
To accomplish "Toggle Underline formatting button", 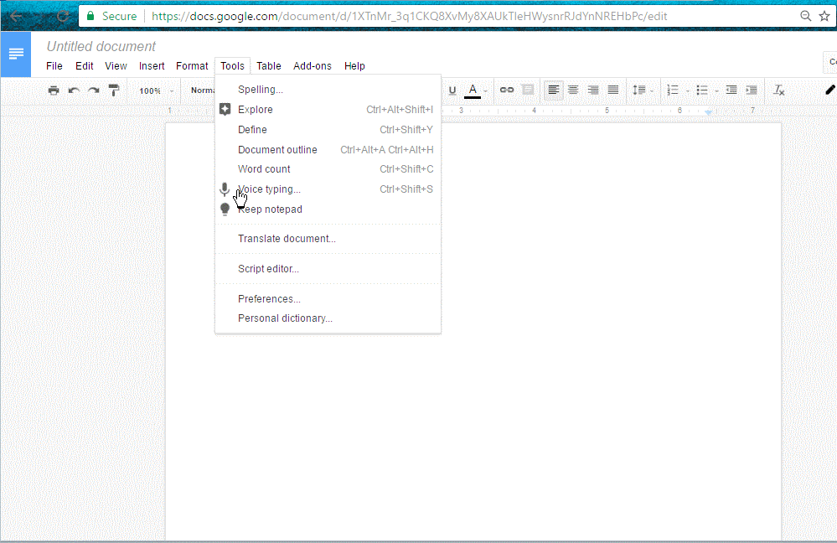I will click(x=452, y=90).
